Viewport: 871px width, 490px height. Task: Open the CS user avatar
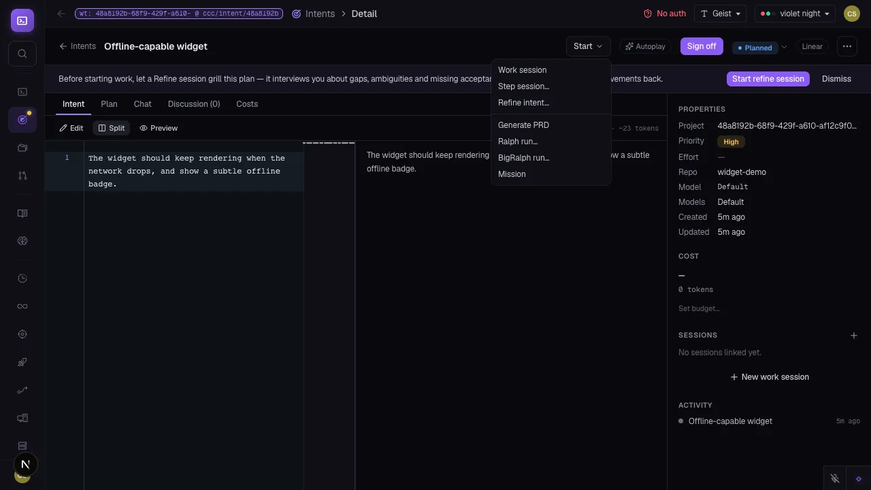[x=851, y=14]
